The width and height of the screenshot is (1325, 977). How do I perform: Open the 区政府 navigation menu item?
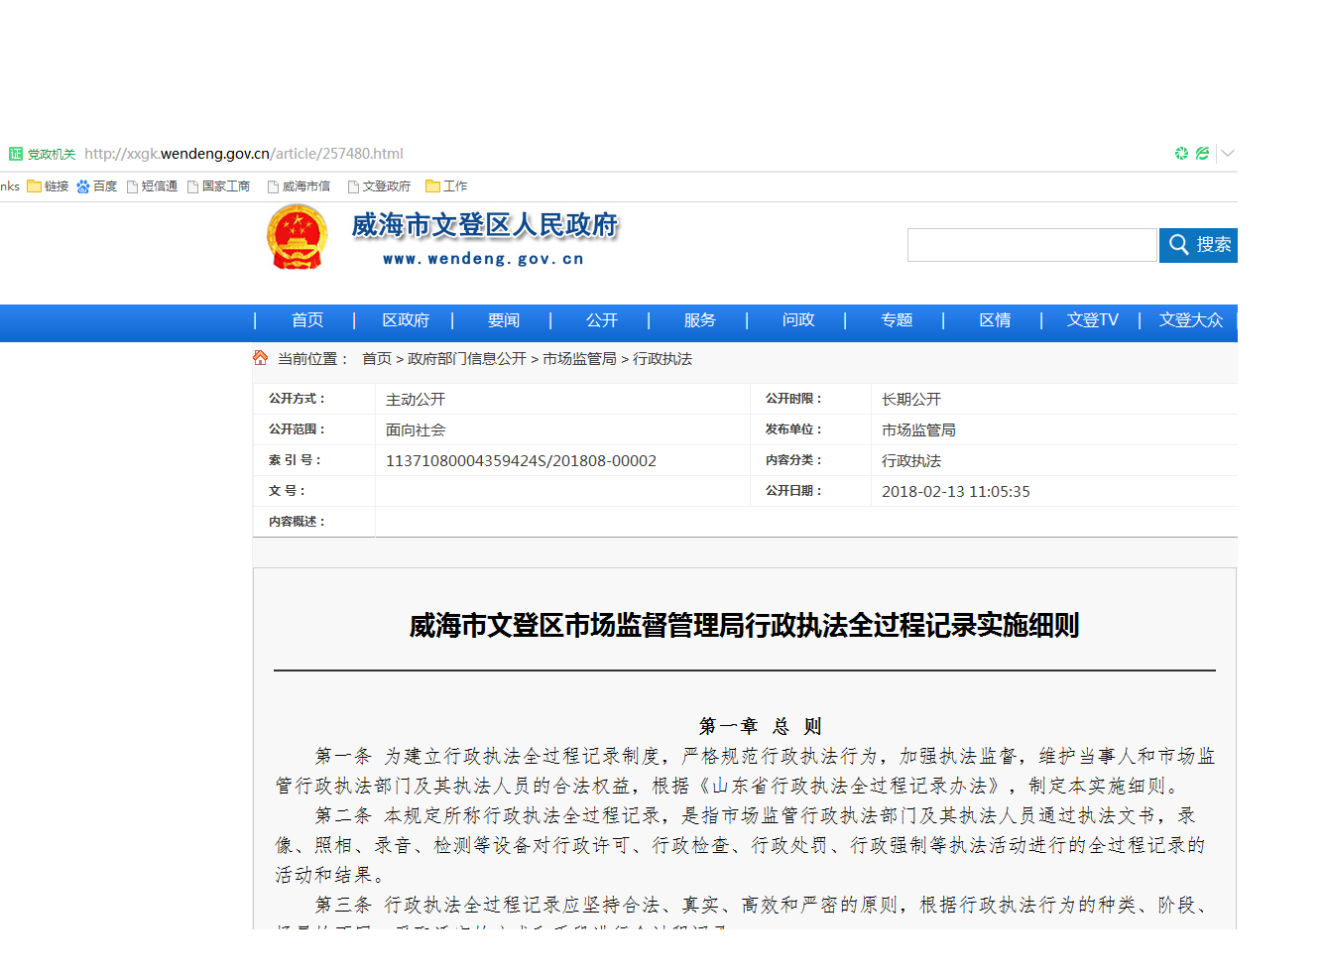pos(406,320)
